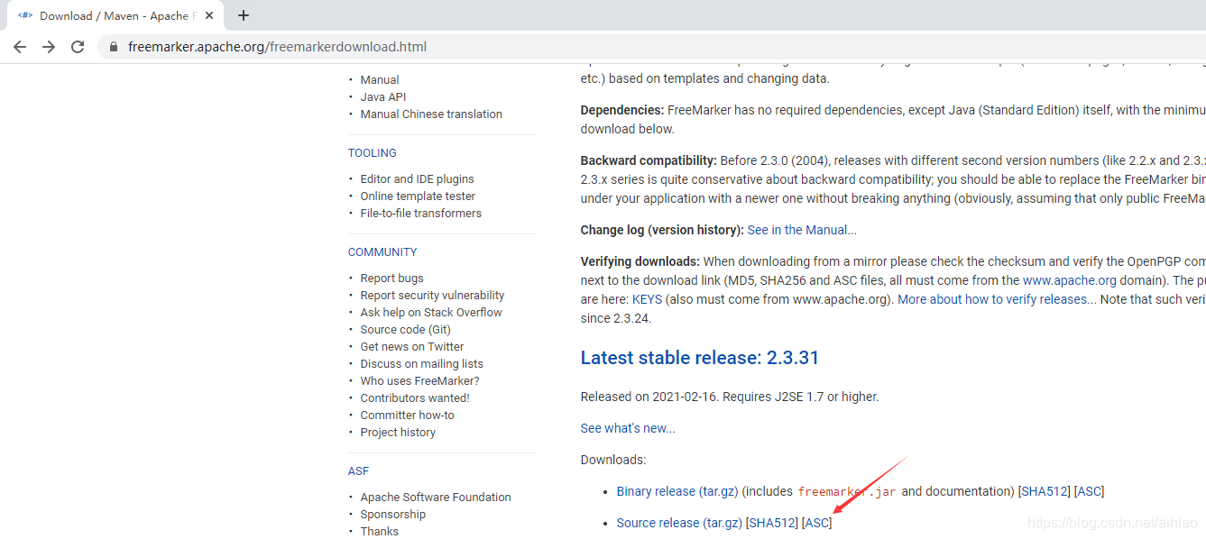1206x539 pixels.
Task: Open Who uses FreeMarker? link
Action: 420,380
